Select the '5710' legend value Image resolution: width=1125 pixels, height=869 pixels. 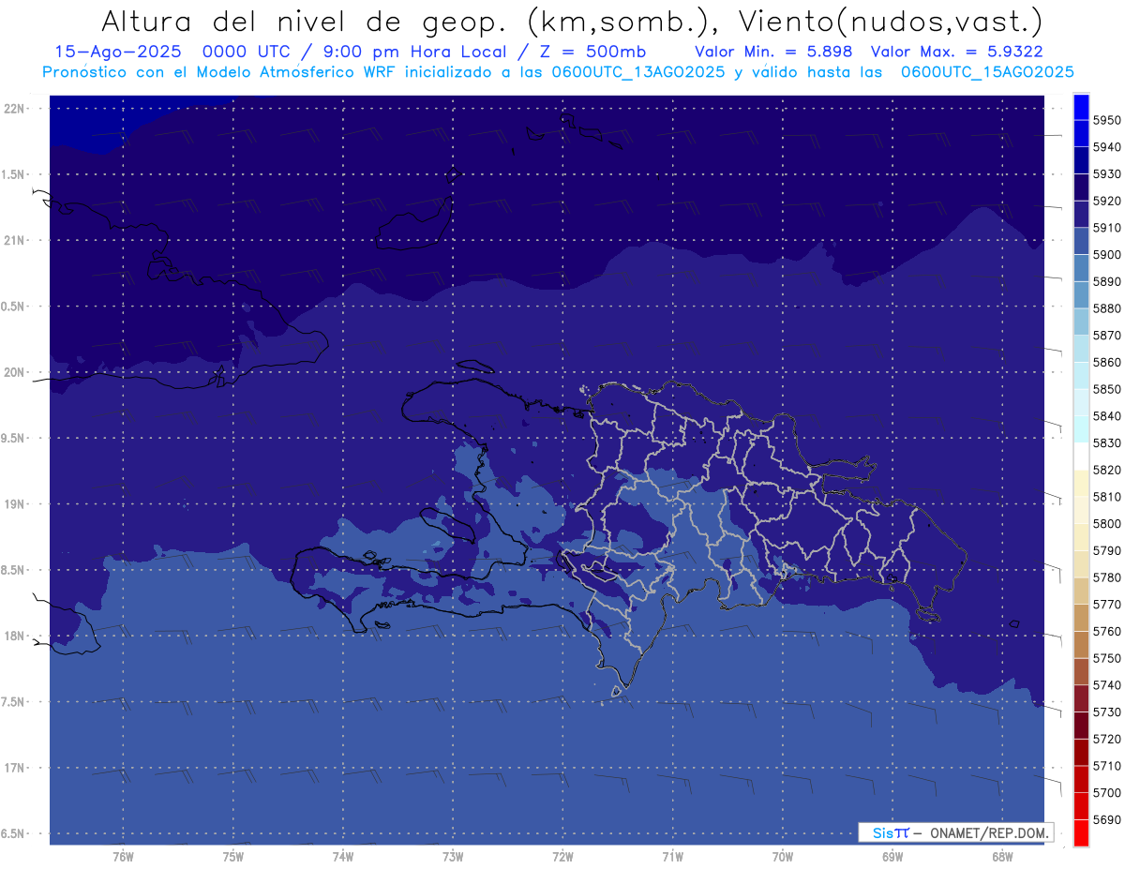point(1108,766)
